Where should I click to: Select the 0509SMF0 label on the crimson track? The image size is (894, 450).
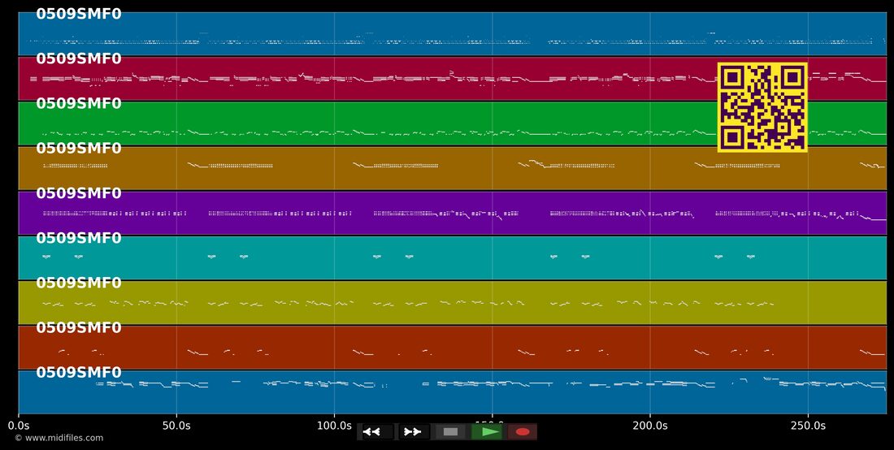[79, 58]
